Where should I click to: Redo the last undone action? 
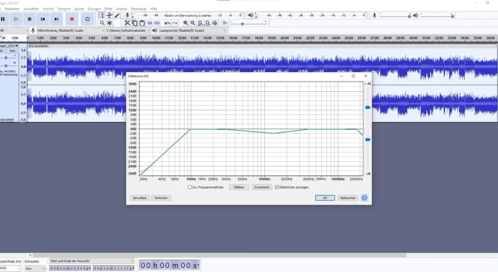tap(174, 23)
